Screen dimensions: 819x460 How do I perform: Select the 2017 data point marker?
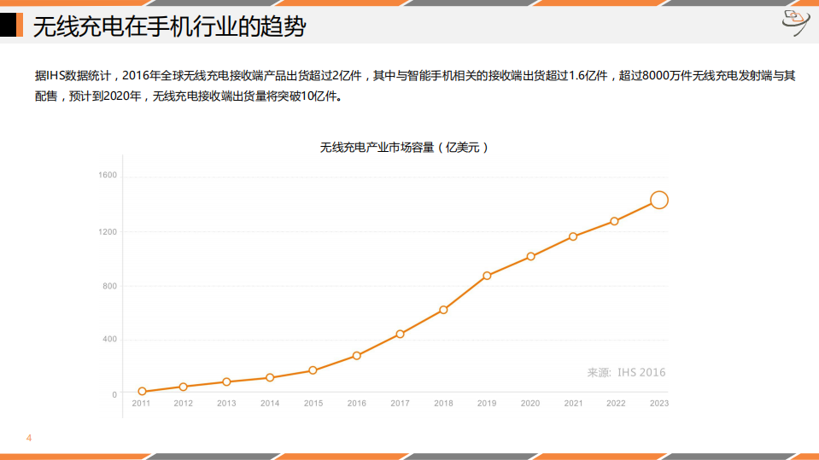[400, 335]
